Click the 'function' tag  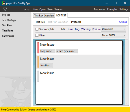[46, 65]
